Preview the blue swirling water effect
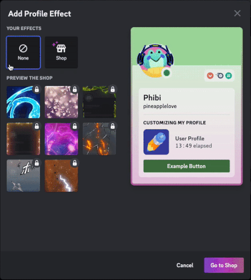The width and height of the screenshot is (251, 280). [x=24, y=102]
